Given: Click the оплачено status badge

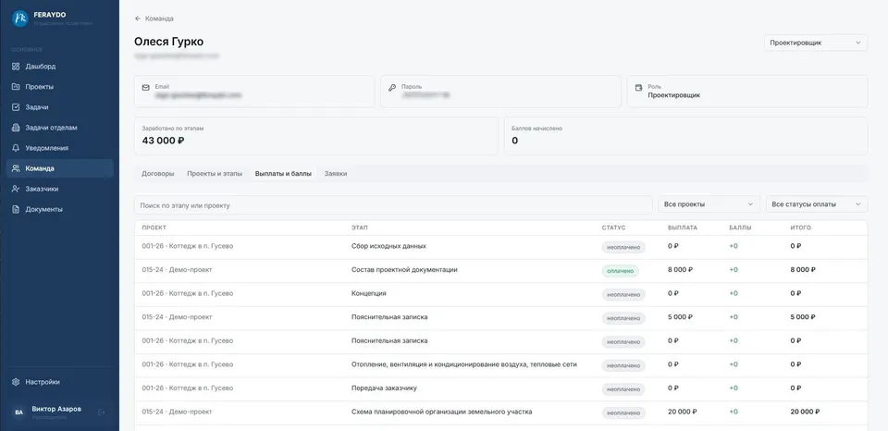Looking at the screenshot, I should (x=620, y=271).
